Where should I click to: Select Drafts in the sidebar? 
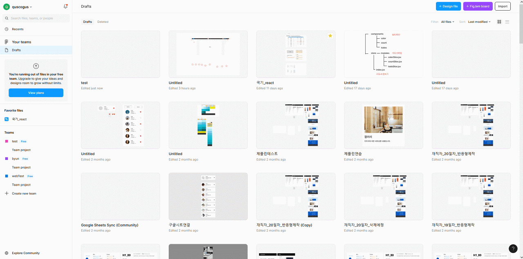point(36,50)
